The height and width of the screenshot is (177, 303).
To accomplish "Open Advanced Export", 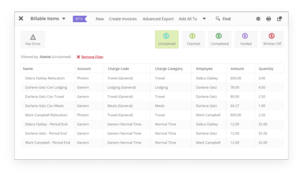I will (158, 19).
